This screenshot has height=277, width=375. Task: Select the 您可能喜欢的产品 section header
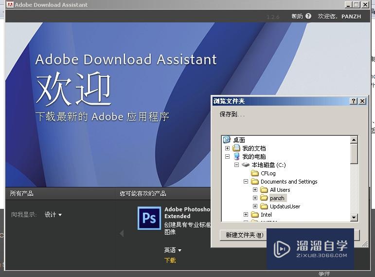[143, 193]
